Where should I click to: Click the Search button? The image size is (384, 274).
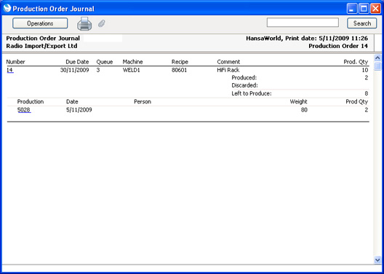tap(362, 23)
